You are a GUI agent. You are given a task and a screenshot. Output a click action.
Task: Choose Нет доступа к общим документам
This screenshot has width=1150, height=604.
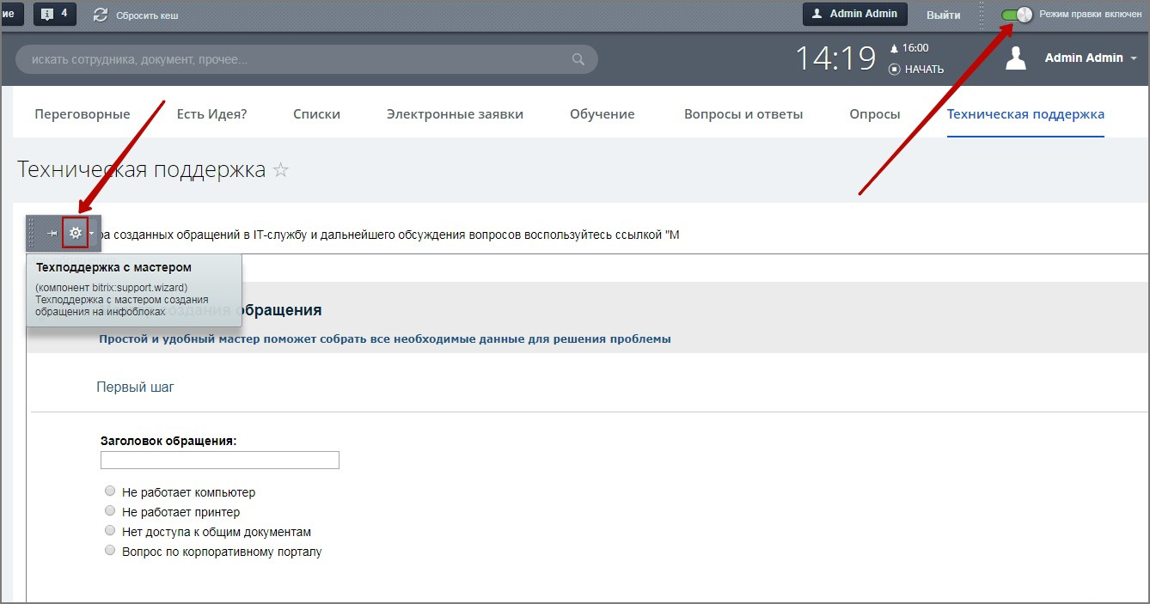tap(110, 531)
